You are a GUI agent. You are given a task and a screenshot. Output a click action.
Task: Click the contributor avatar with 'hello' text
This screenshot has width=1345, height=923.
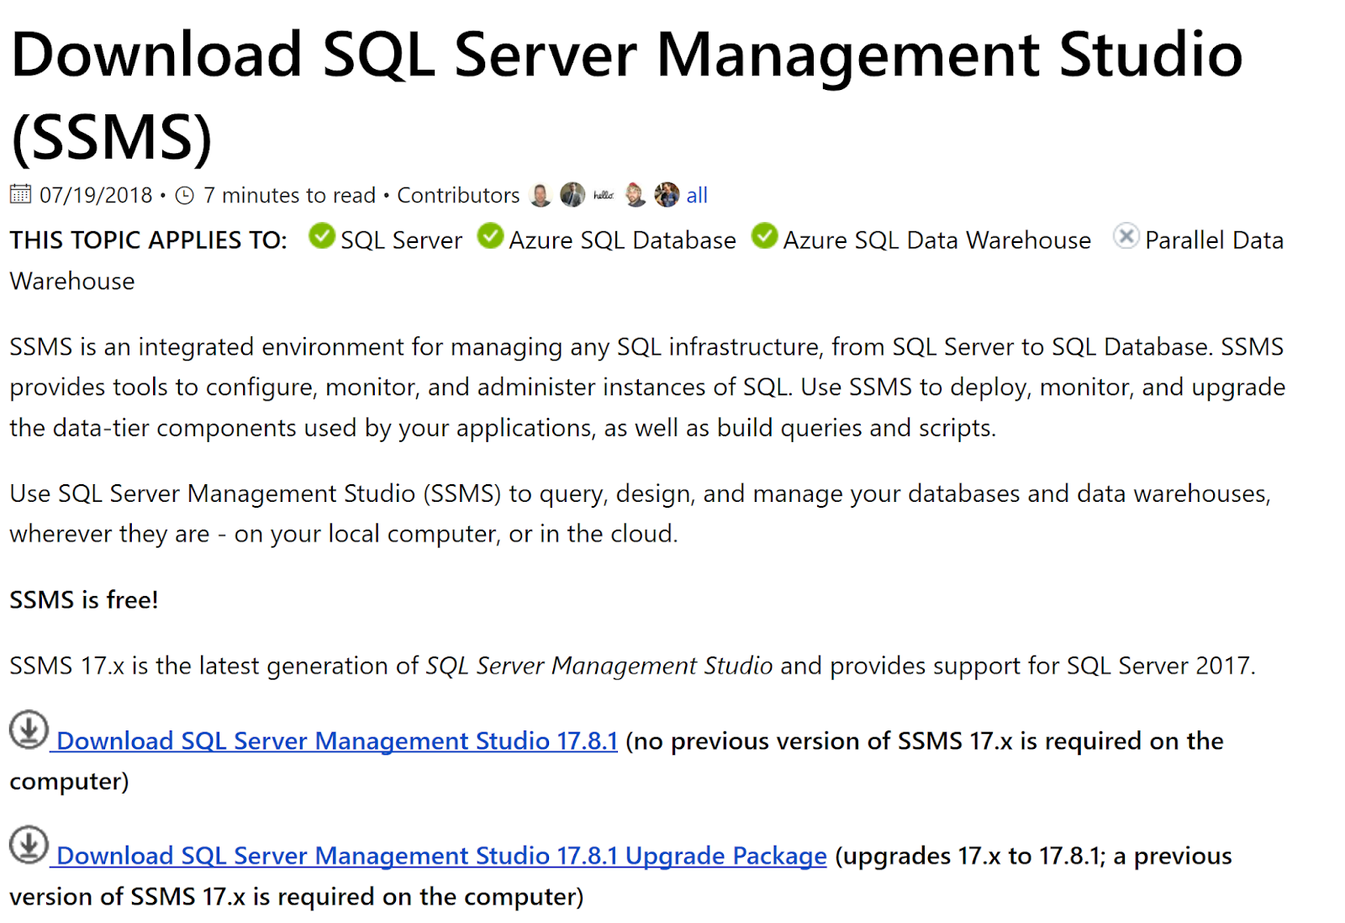click(604, 194)
